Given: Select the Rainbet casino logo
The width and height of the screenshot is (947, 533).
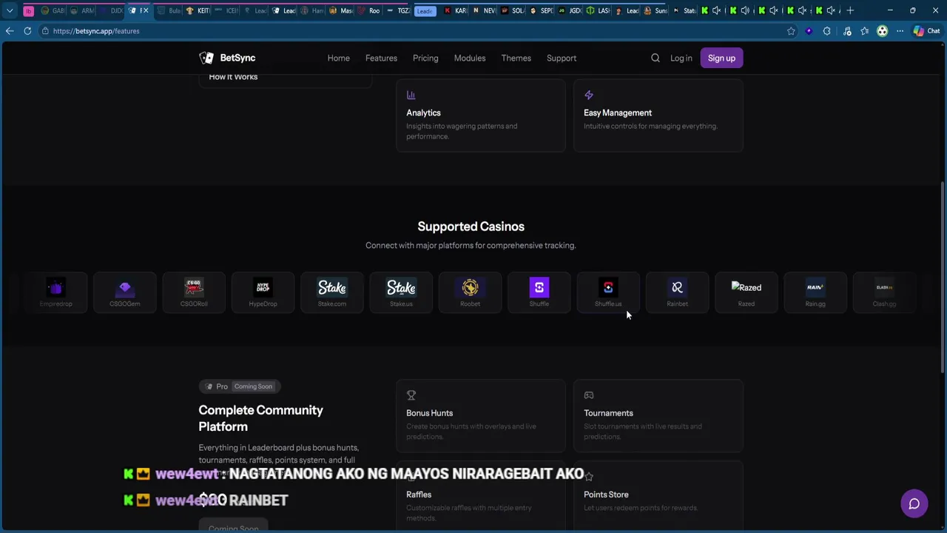Looking at the screenshot, I should coord(677,287).
